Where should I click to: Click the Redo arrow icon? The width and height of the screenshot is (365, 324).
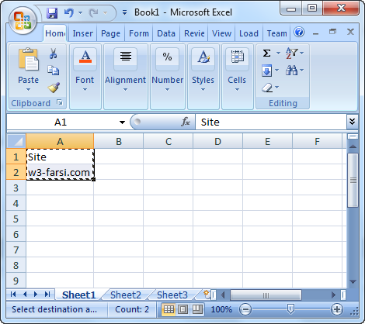[x=93, y=12]
